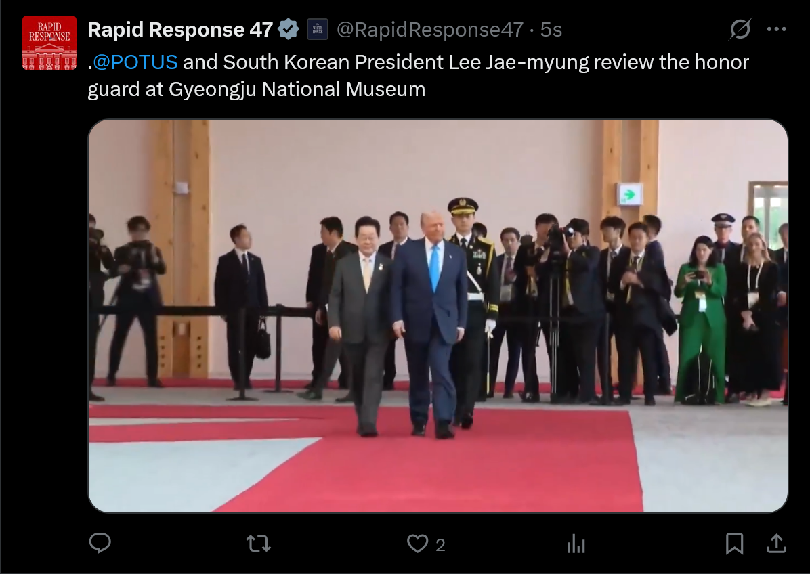
Task: Open the Rapid Response 47 display name
Action: tap(180, 29)
